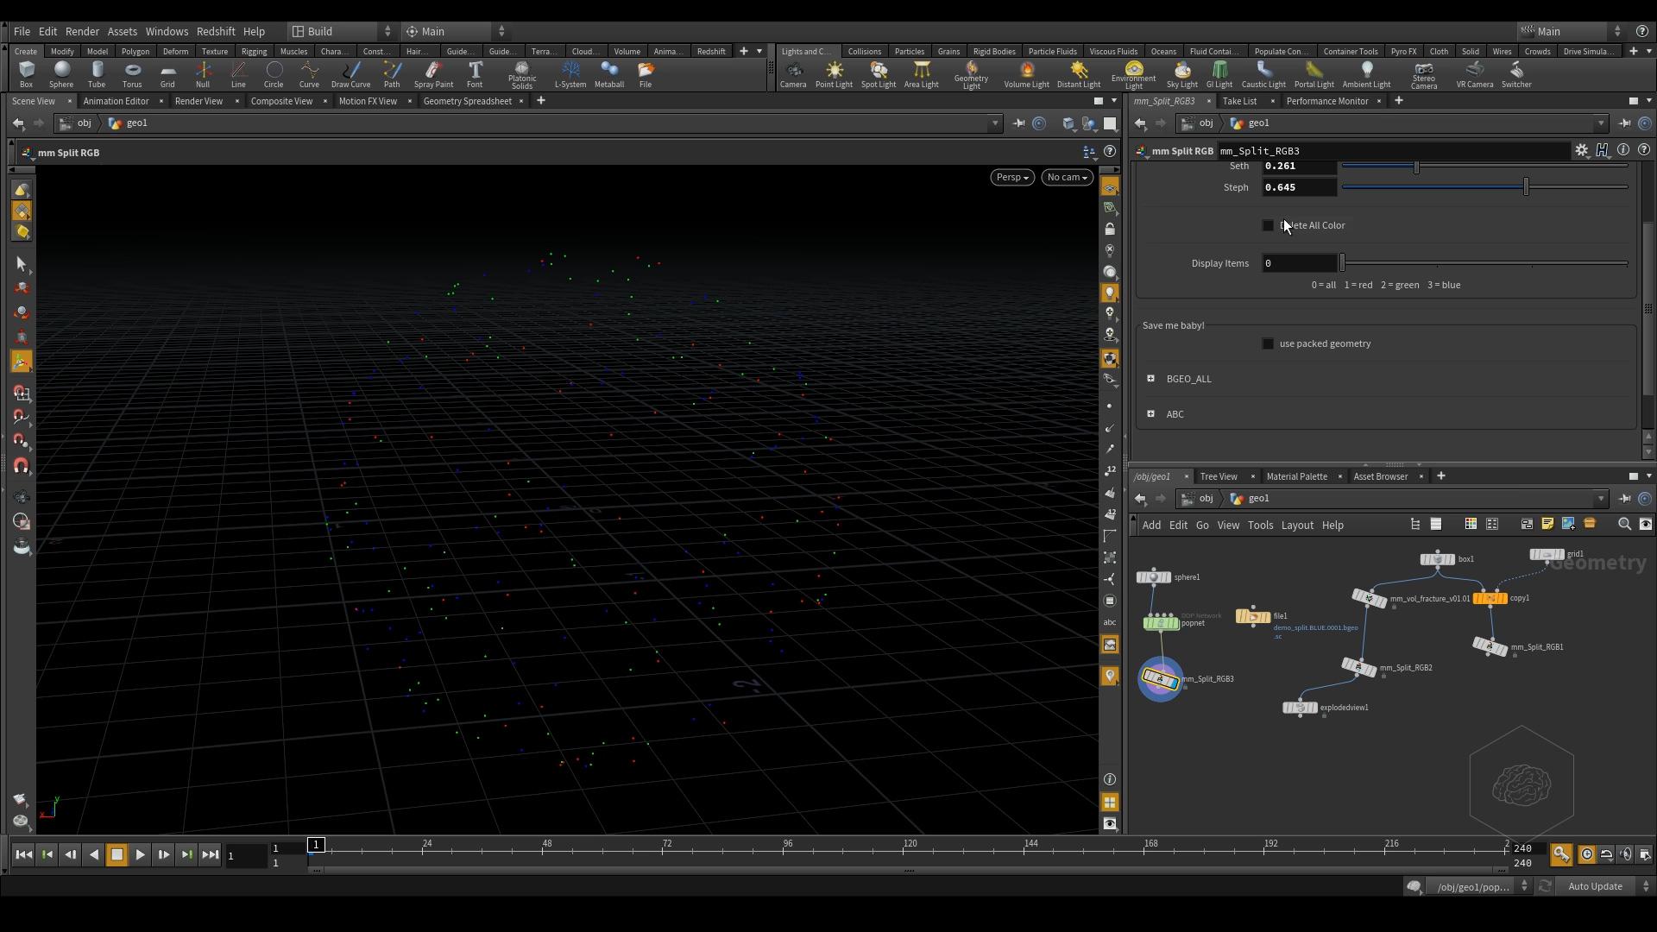Add an Environment Light from shelf

pyautogui.click(x=1133, y=74)
